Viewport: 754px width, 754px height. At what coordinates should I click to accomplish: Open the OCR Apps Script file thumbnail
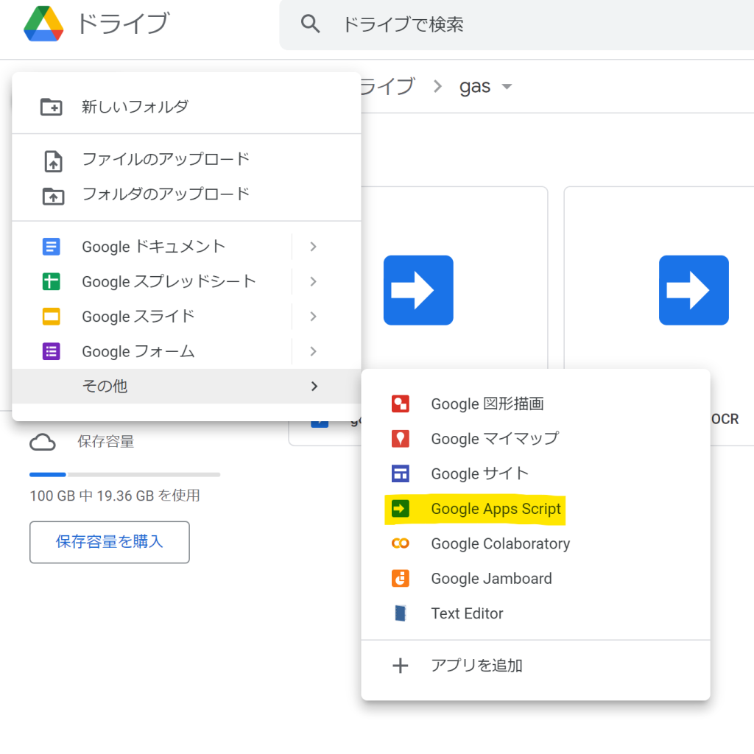click(694, 290)
